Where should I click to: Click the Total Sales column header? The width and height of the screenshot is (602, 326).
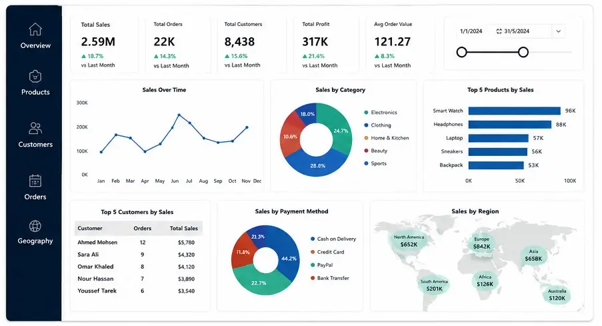pos(184,228)
